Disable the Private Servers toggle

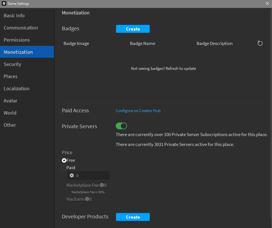(121, 126)
